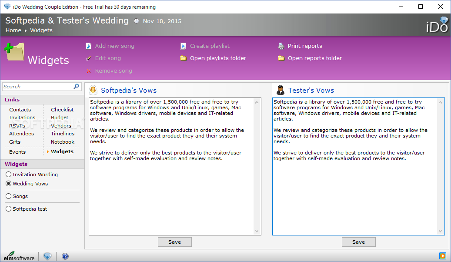Click down arrow of Softpedia's Vows scrollbar

(x=257, y=231)
